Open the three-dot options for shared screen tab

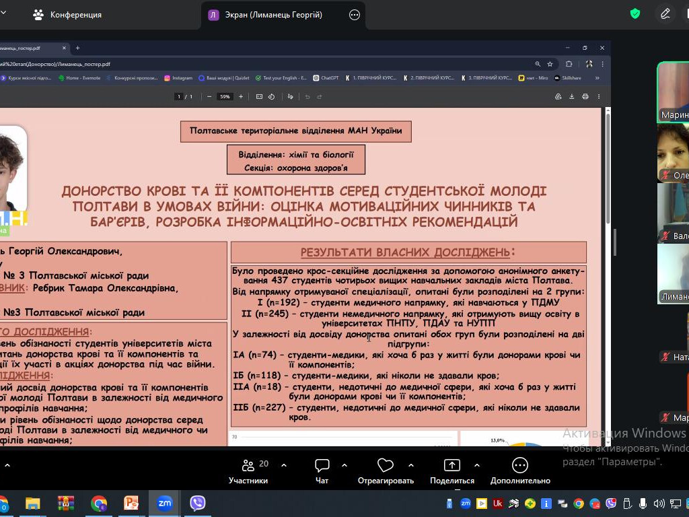[x=354, y=15]
